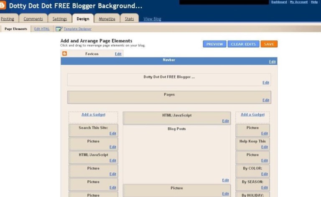The image size is (321, 197).
Task: Click the Template Designer icon
Action: (59, 29)
